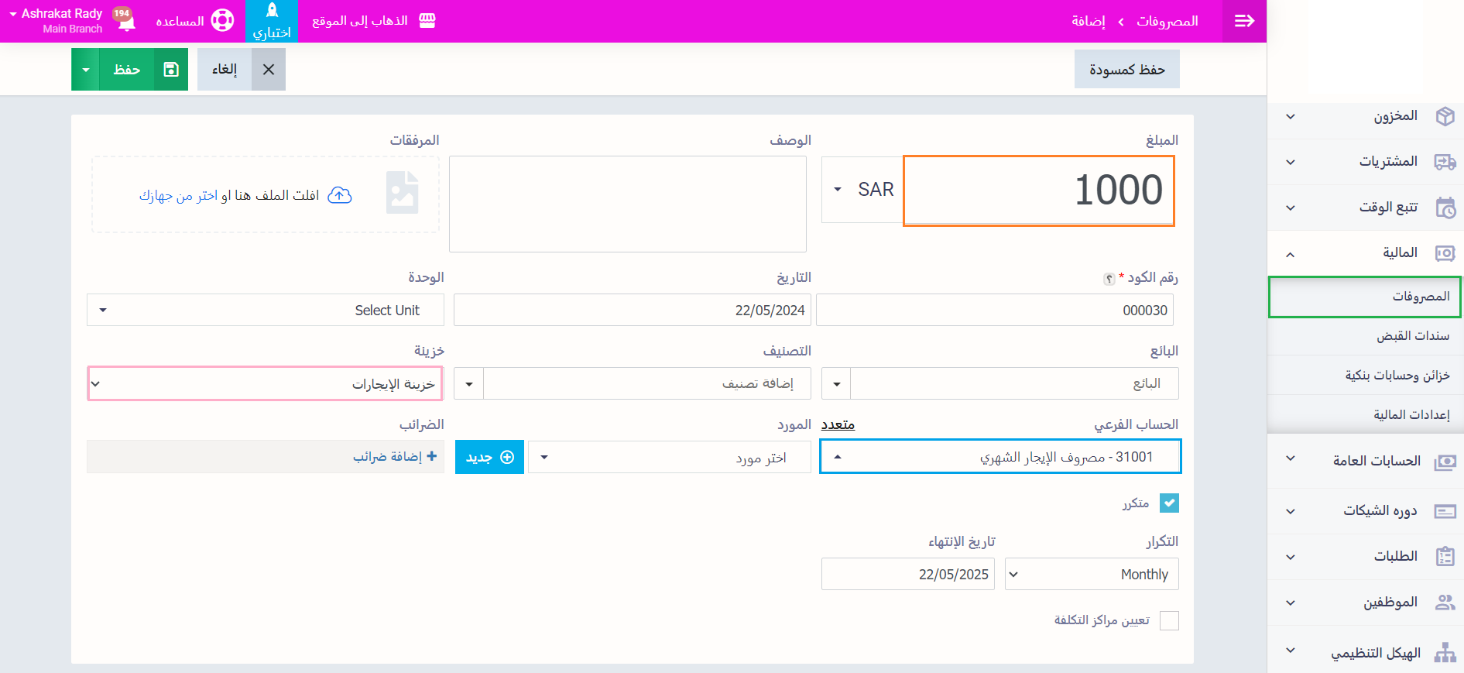
Task: Open receipt vouchers (سندات القبض) menu item
Action: coord(1412,336)
